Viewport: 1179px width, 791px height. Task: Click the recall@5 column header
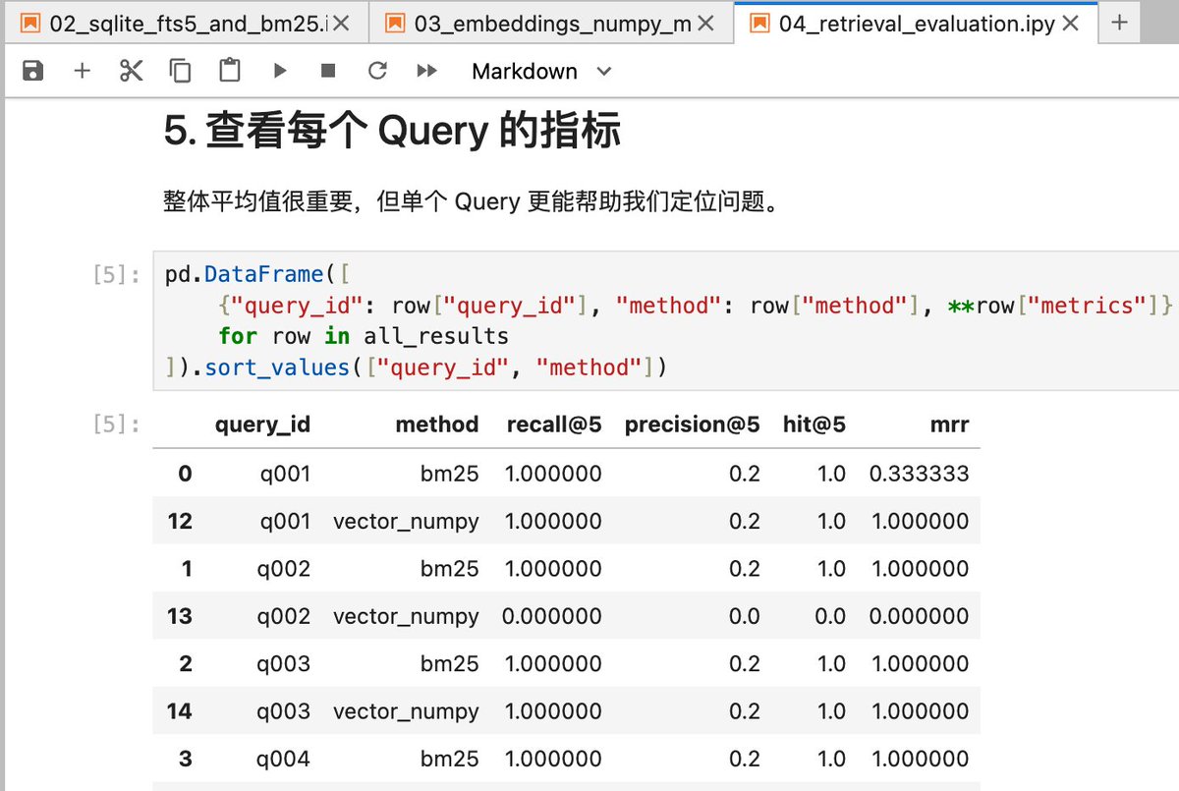[x=554, y=424]
